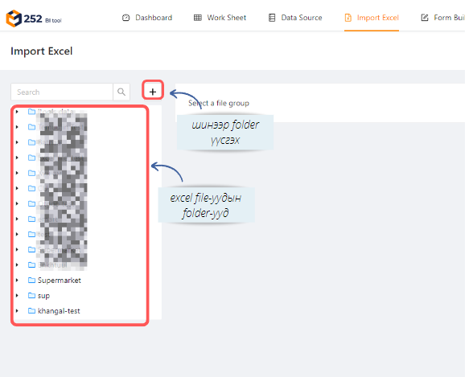Screen dimensions: 469x377
Task: Click the Supermarket folder icon
Action: tap(31, 280)
